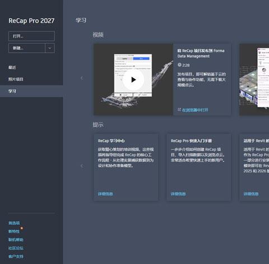Open 详细信息 link for ReCap Pro 快速入门手册
269x264 pixels.
pos(178,194)
